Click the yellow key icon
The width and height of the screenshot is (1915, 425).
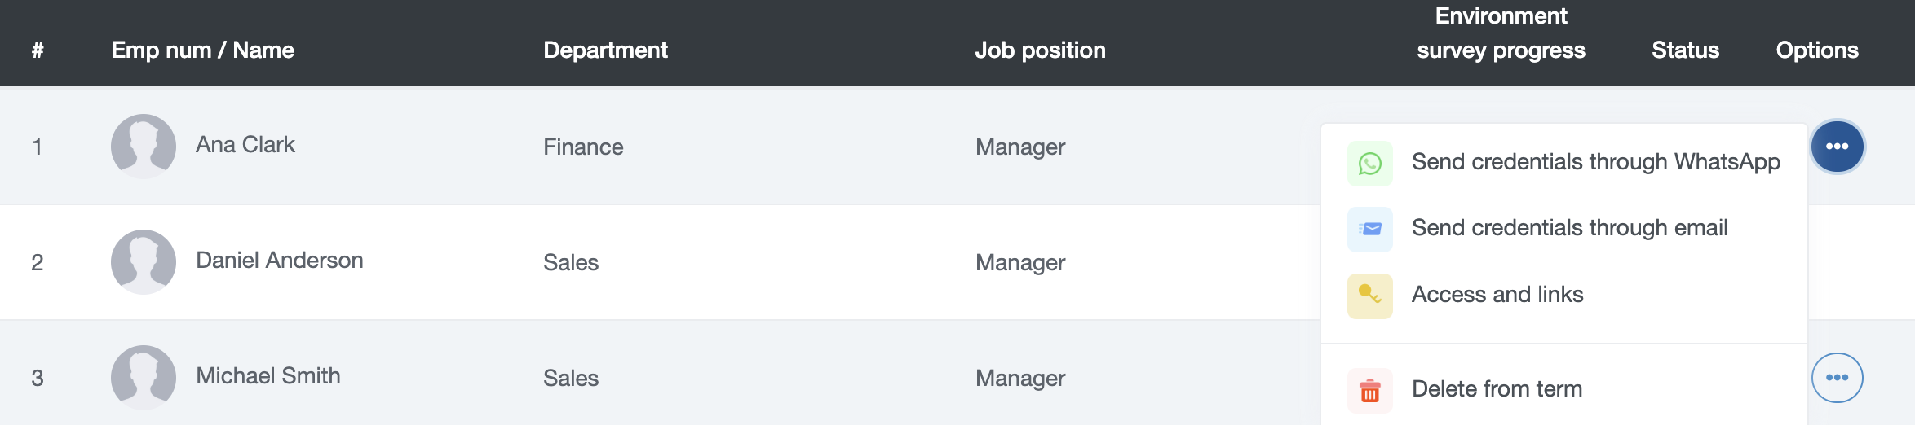pos(1370,296)
